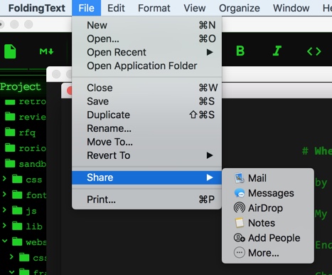Toggle bold with the green B icon
This screenshot has width=332, height=275.
tap(240, 51)
